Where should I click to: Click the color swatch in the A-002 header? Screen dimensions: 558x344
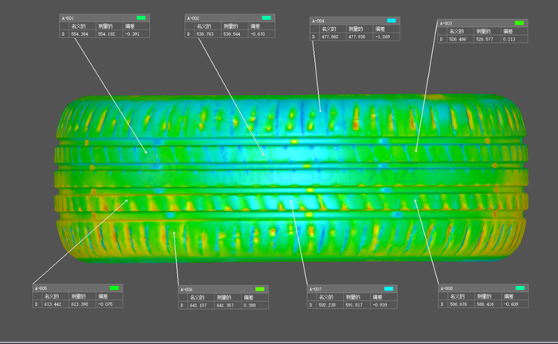[266, 18]
